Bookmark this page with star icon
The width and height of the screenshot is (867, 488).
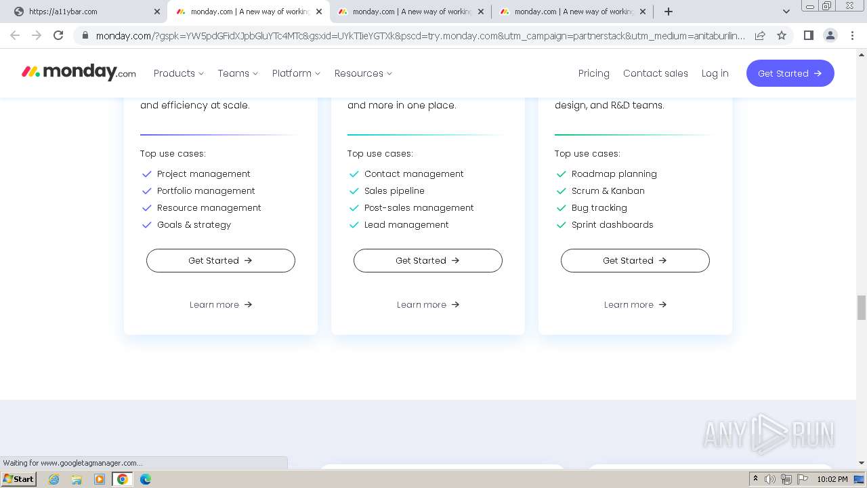782,35
